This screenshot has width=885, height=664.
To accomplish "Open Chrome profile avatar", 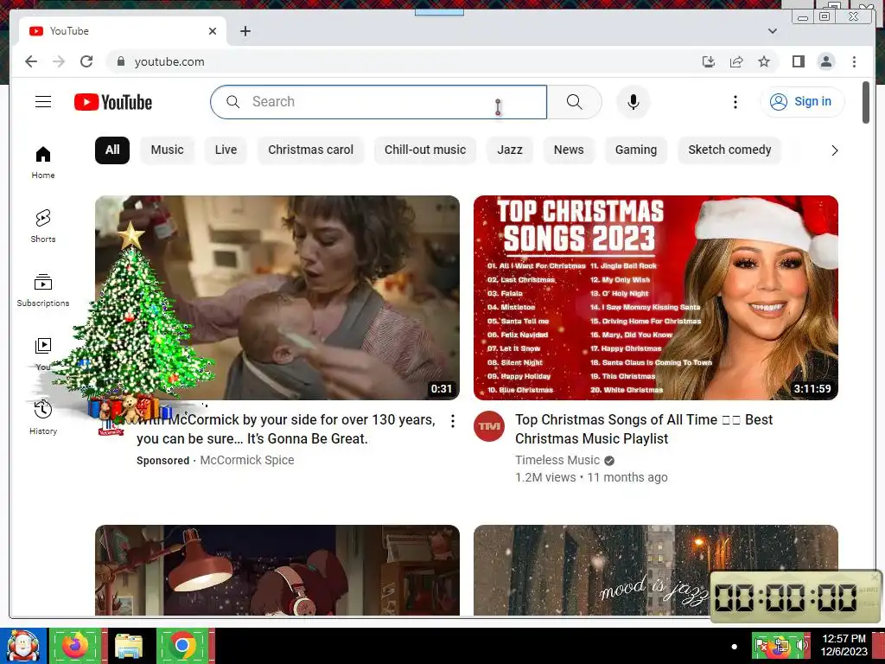I will (826, 61).
